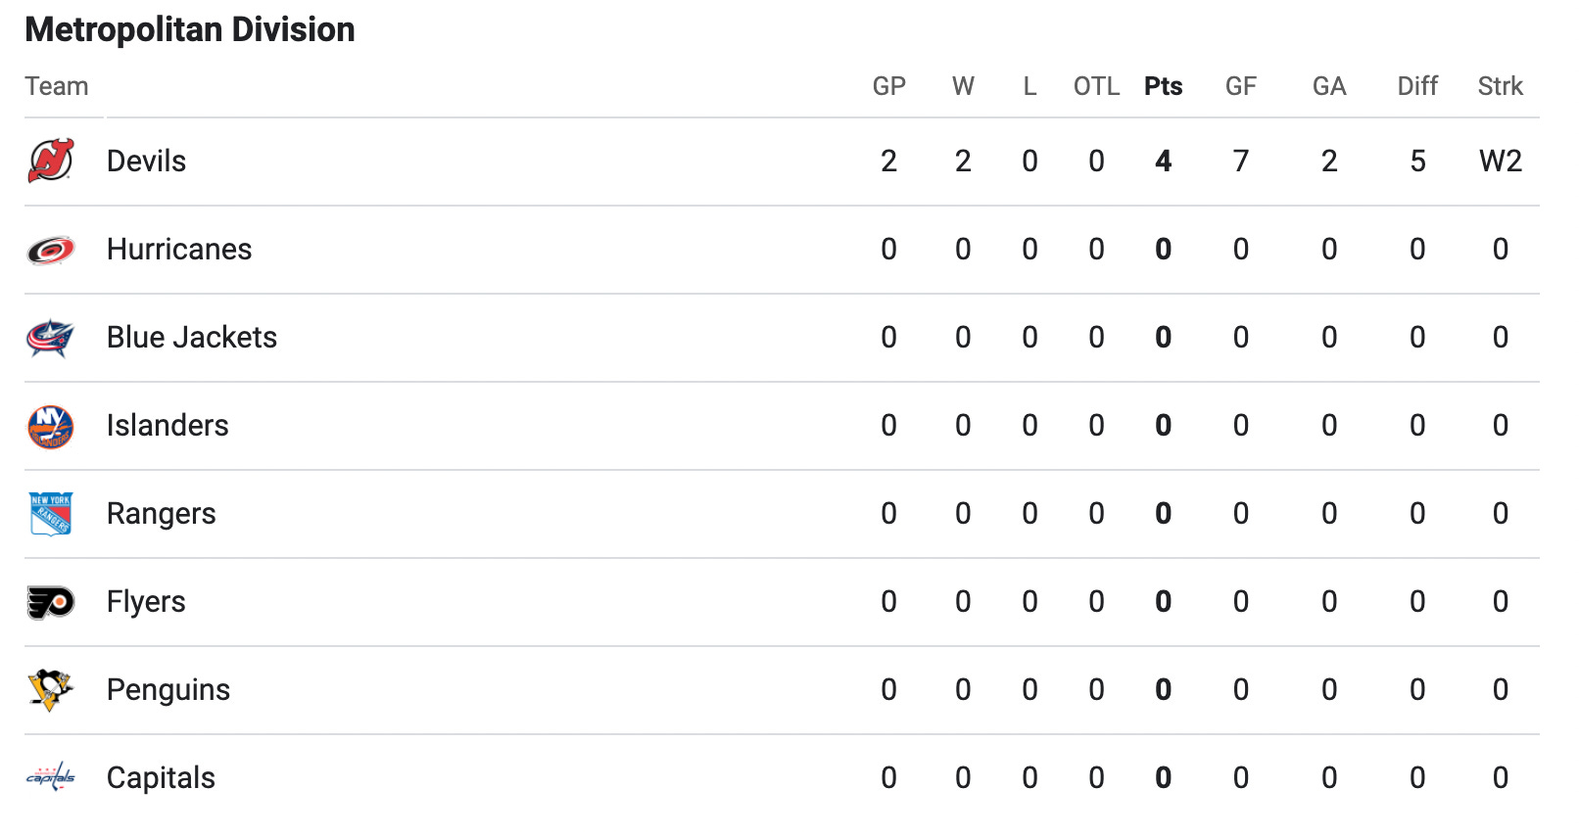Click the Penguins team logo
1579x836 pixels.
(51, 690)
